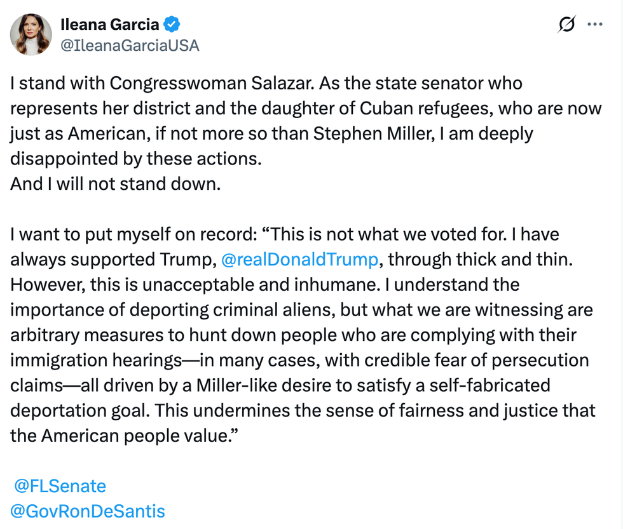Screen dimensions: 623x529
Task: Open the three-dot more options menu
Action: (x=595, y=24)
